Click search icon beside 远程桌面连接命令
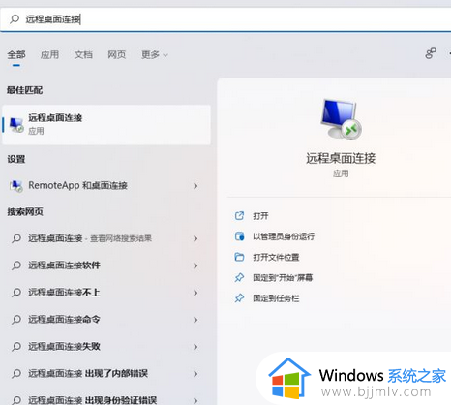Screen dimensions: 451x405 (x=16, y=320)
